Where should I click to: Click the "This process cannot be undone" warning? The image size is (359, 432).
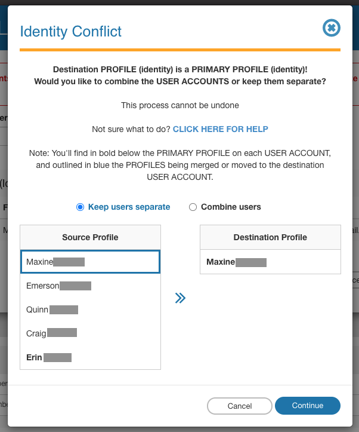pos(179,105)
